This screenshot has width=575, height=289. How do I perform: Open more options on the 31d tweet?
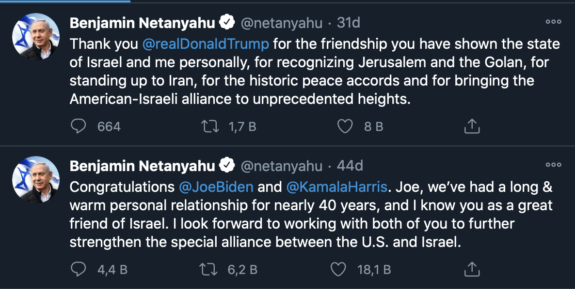(553, 22)
